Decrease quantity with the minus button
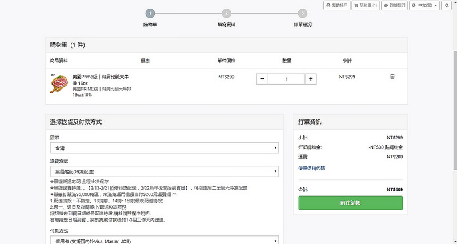 coord(262,79)
